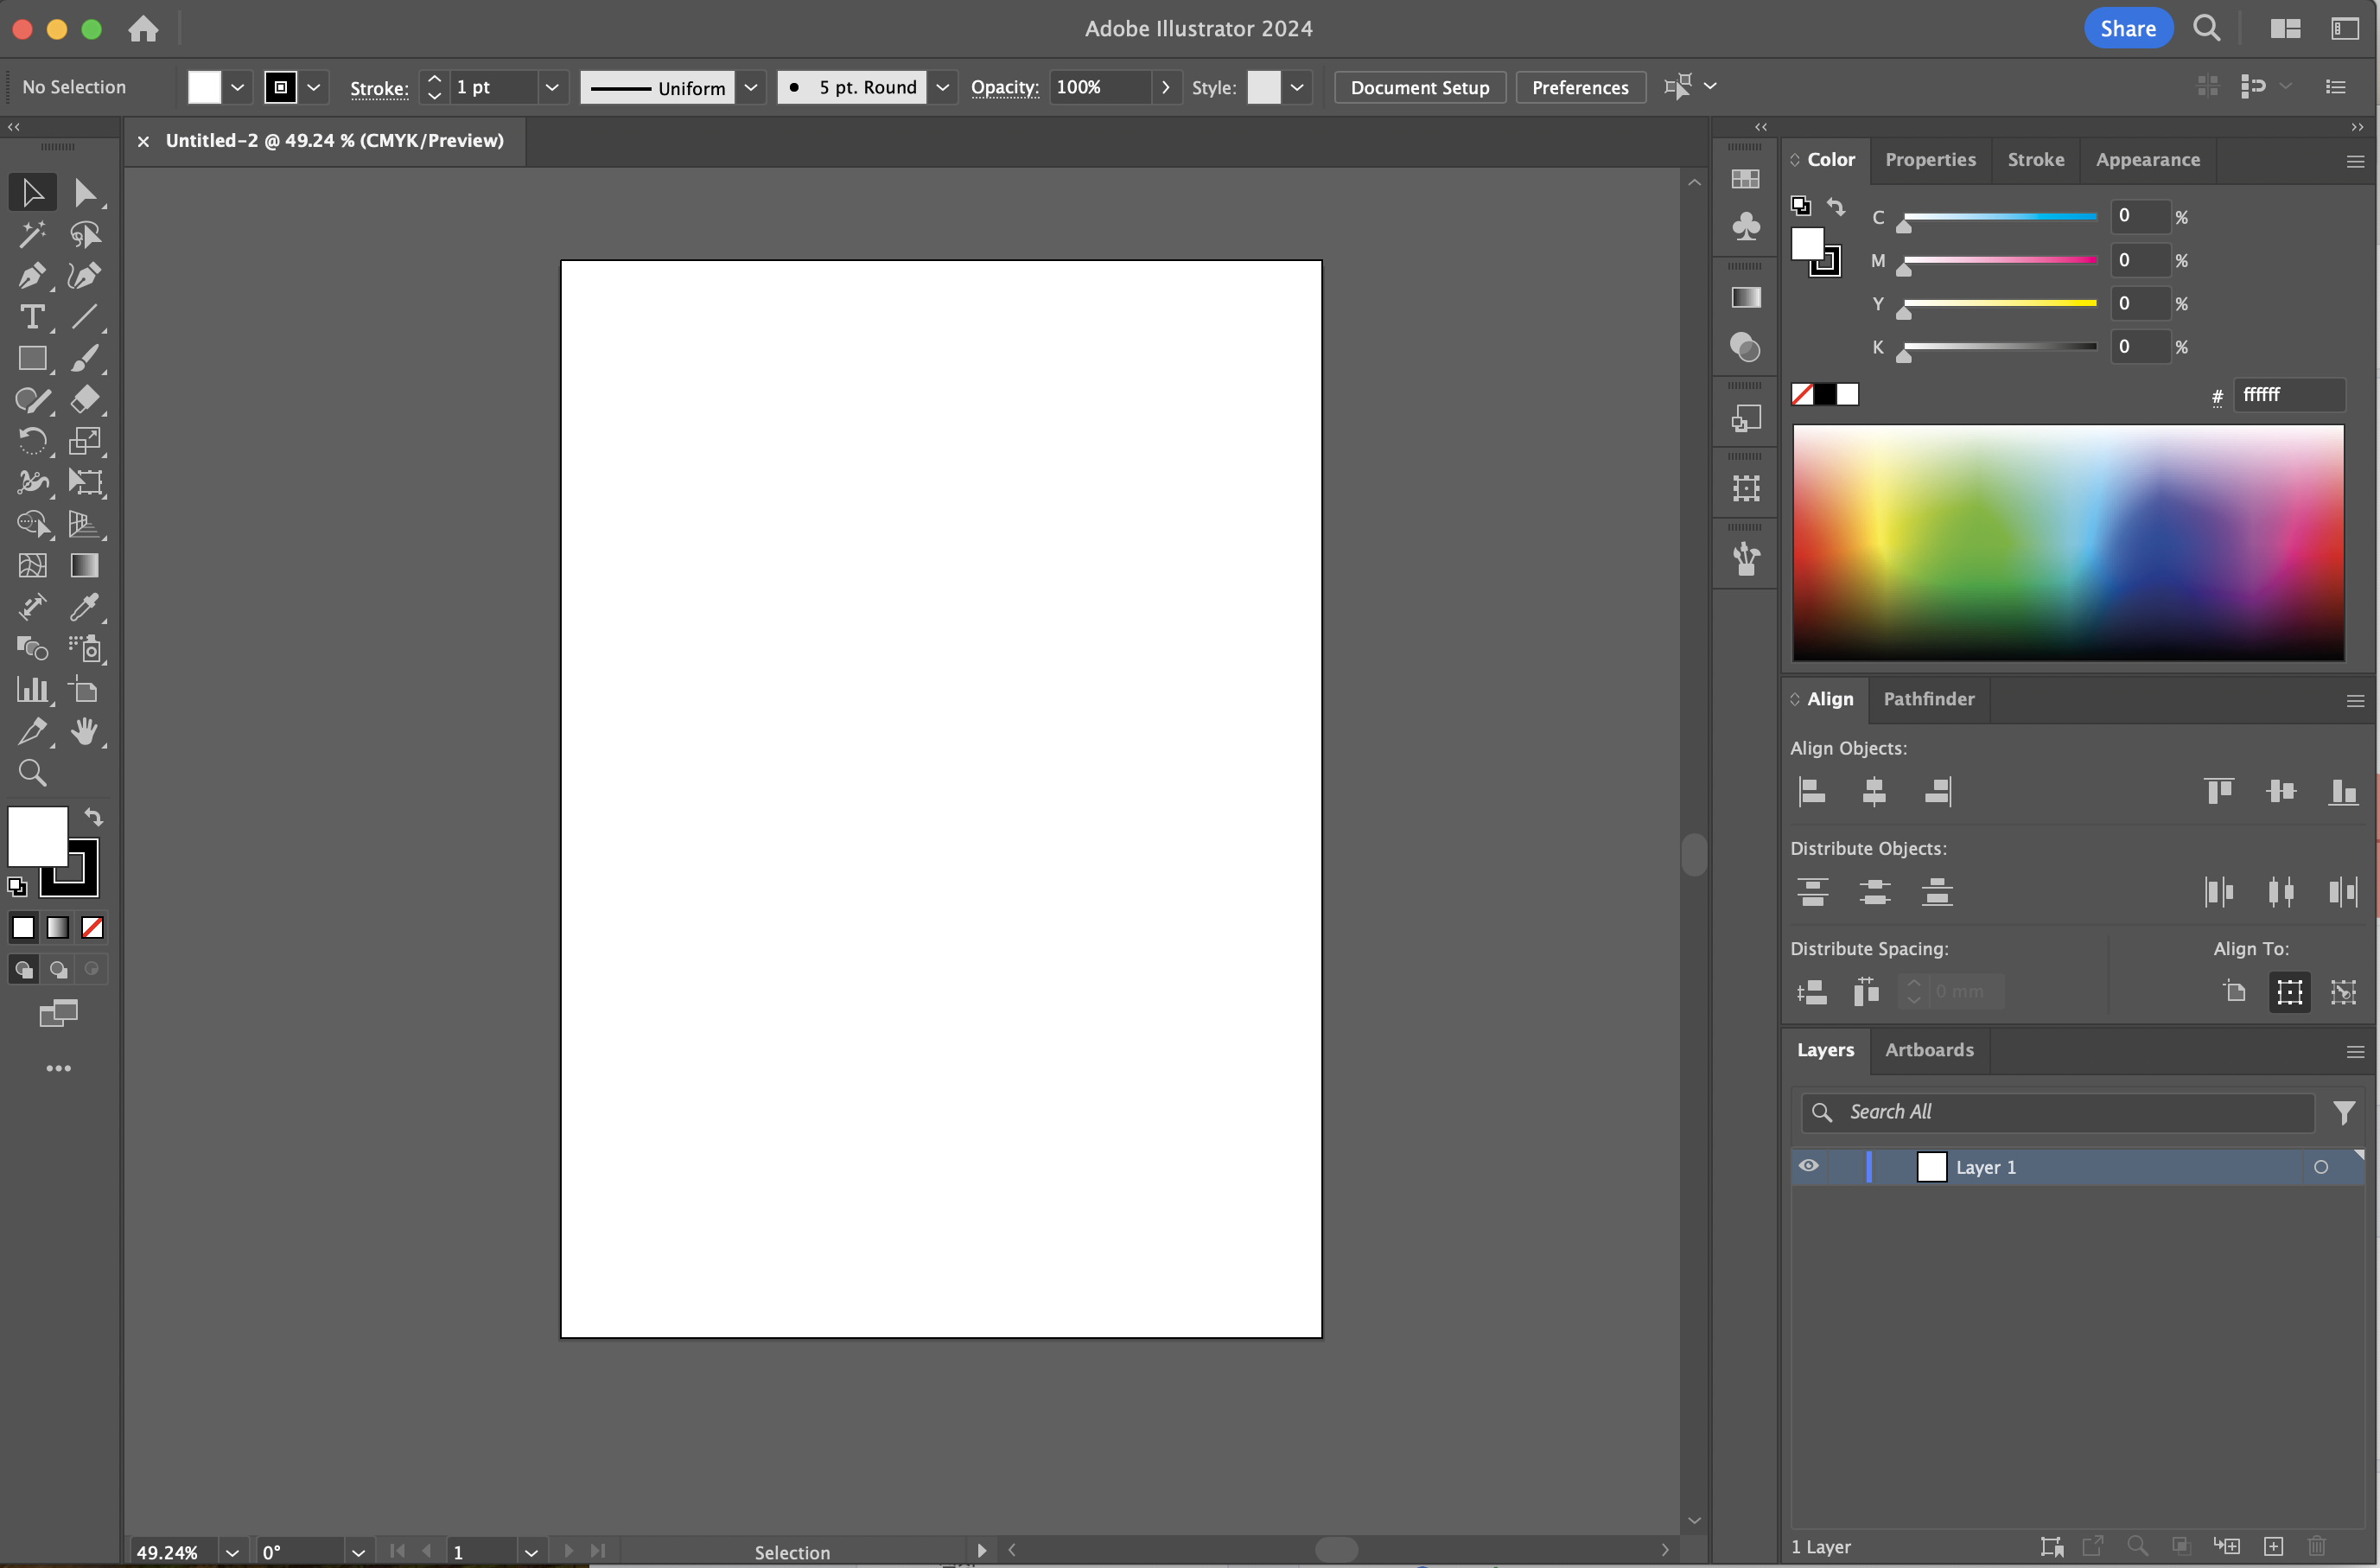Hide Layer 1 with eye icon

(1808, 1166)
